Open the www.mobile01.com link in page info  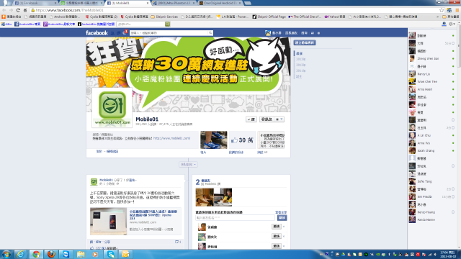pyautogui.click(x=171, y=138)
